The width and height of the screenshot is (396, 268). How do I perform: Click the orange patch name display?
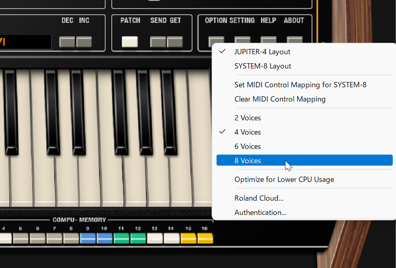pos(26,42)
